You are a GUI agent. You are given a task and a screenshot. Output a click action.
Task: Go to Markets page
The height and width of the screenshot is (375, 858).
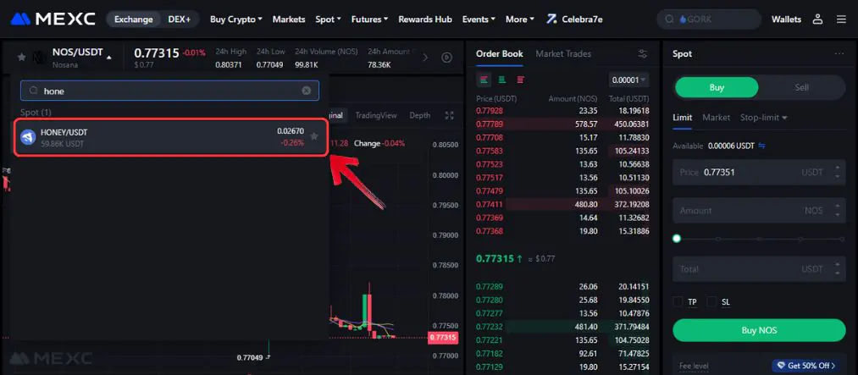(289, 19)
